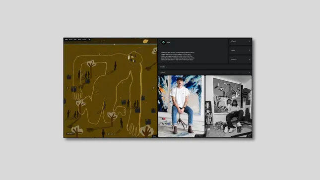The width and height of the screenshot is (320, 180).
Task: Select a slide using the carousel pagination dots
Action: [111, 134]
